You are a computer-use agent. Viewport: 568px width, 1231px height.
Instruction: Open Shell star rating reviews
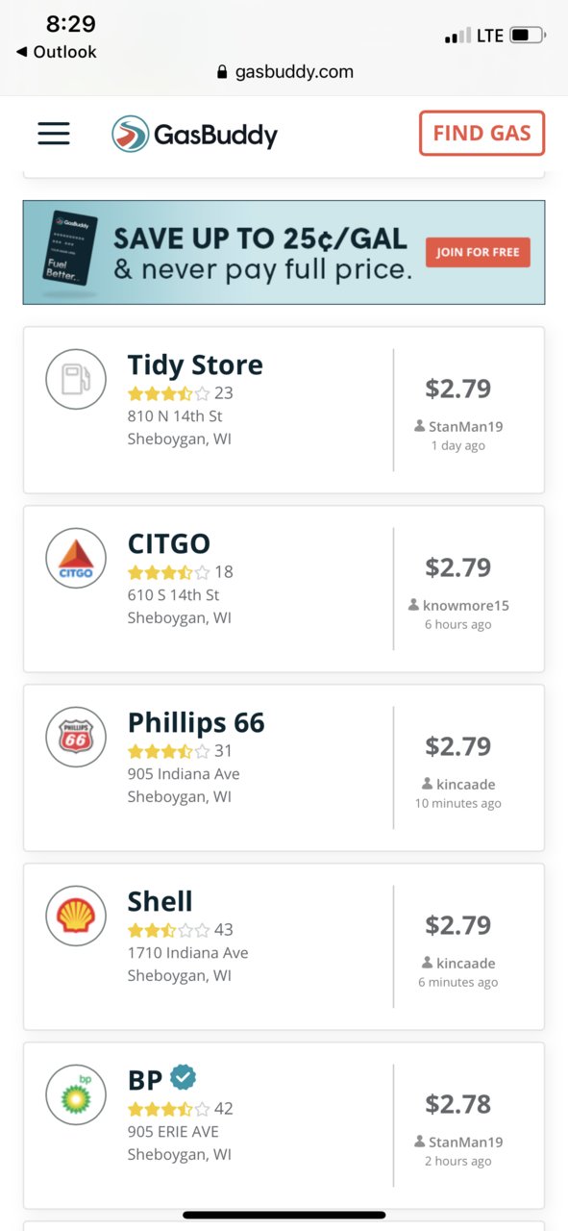point(181,930)
